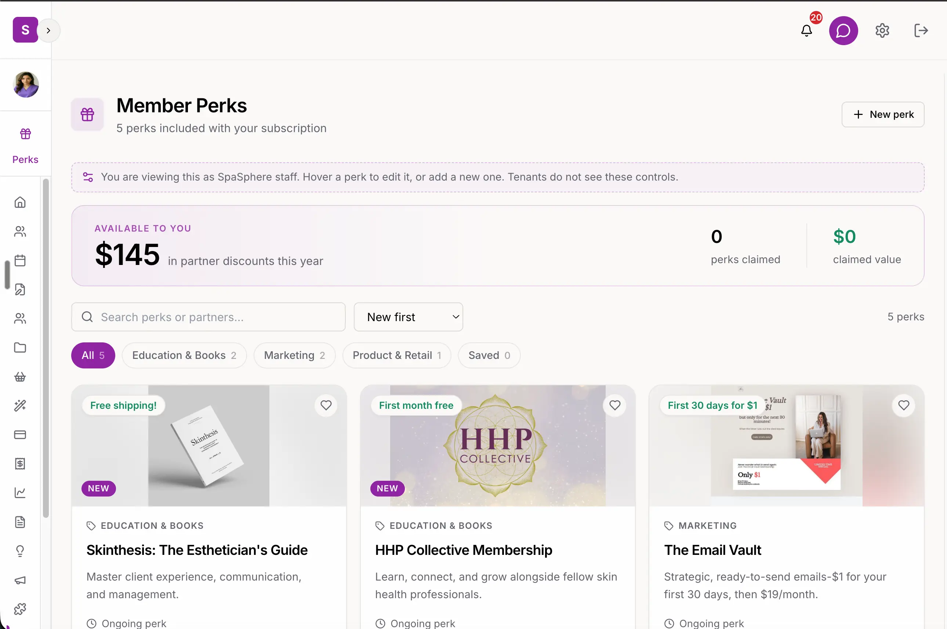This screenshot has width=947, height=629.
Task: Save The Email Vault perk with heart
Action: (x=904, y=405)
